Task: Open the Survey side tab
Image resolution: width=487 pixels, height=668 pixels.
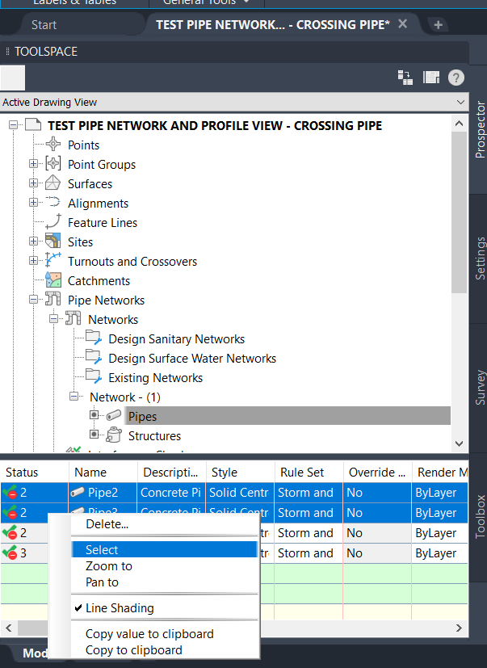Action: [480, 387]
